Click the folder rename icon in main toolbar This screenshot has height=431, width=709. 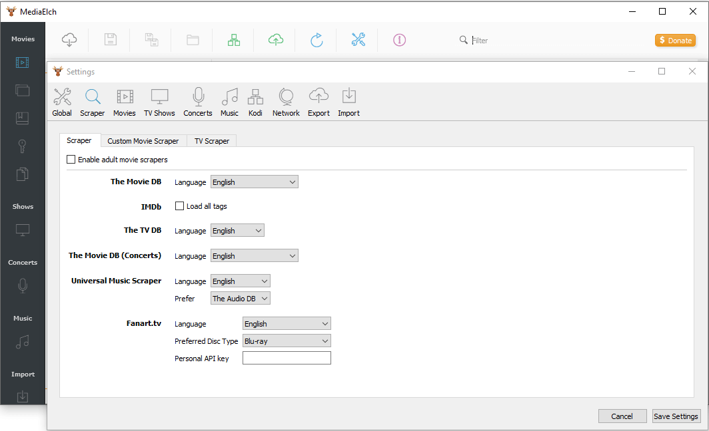[x=193, y=40]
